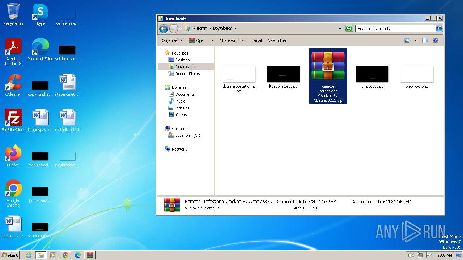The width and height of the screenshot is (463, 260).
Task: Click inside the Search Downloads field
Action: point(395,29)
